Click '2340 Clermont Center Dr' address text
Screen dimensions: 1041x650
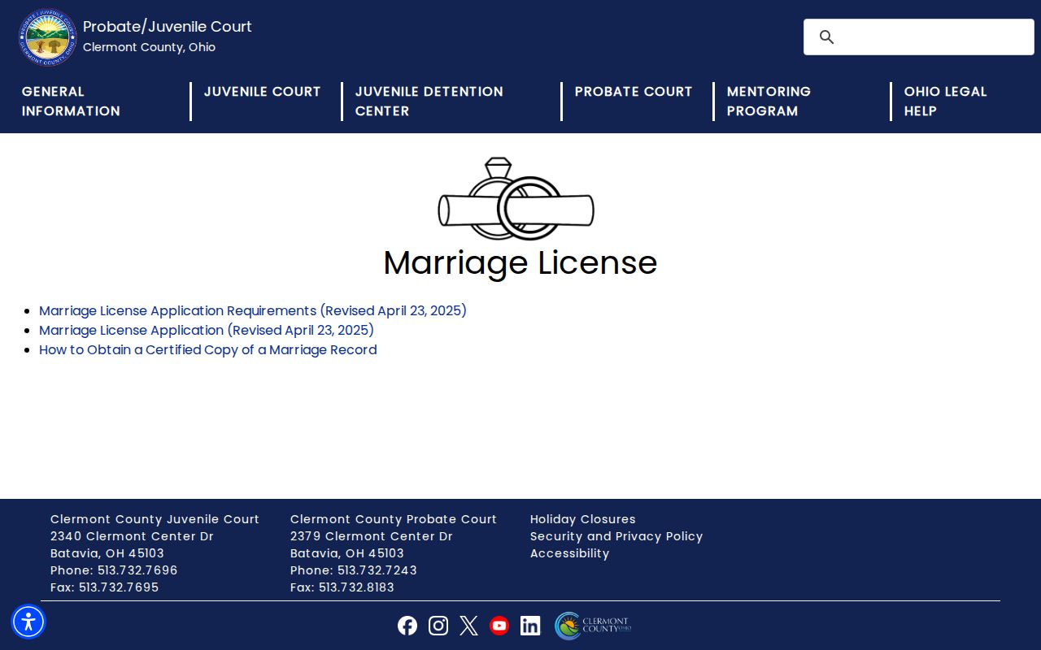(132, 536)
